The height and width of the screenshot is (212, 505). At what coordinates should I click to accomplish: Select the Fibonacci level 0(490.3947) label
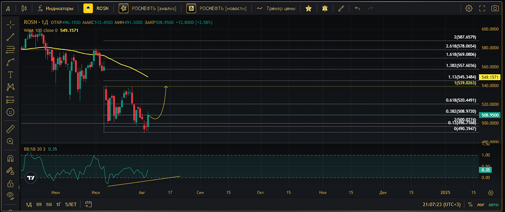click(465, 129)
